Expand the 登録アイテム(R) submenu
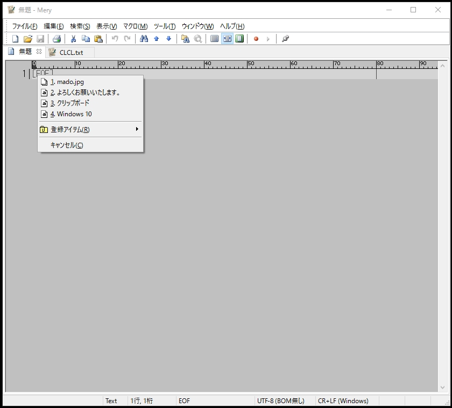The image size is (452, 408). pyautogui.click(x=90, y=130)
